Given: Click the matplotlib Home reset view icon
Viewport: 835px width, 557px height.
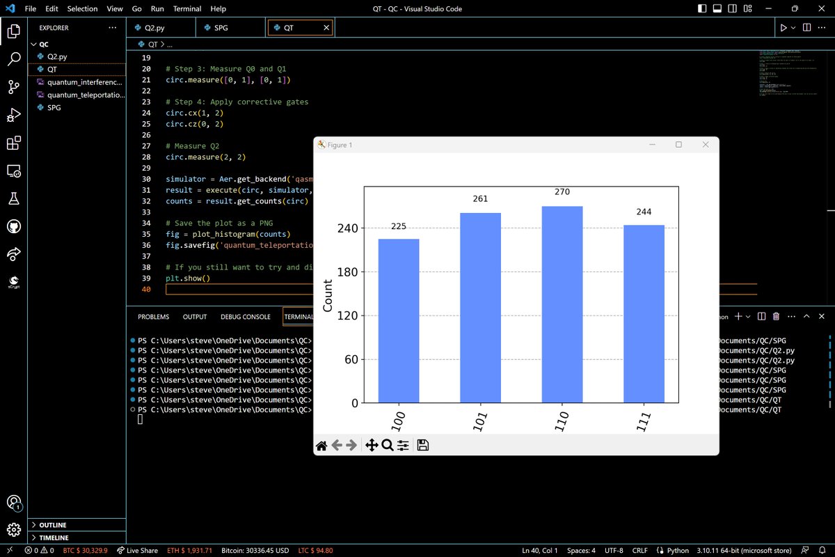Looking at the screenshot, I should 321,446.
